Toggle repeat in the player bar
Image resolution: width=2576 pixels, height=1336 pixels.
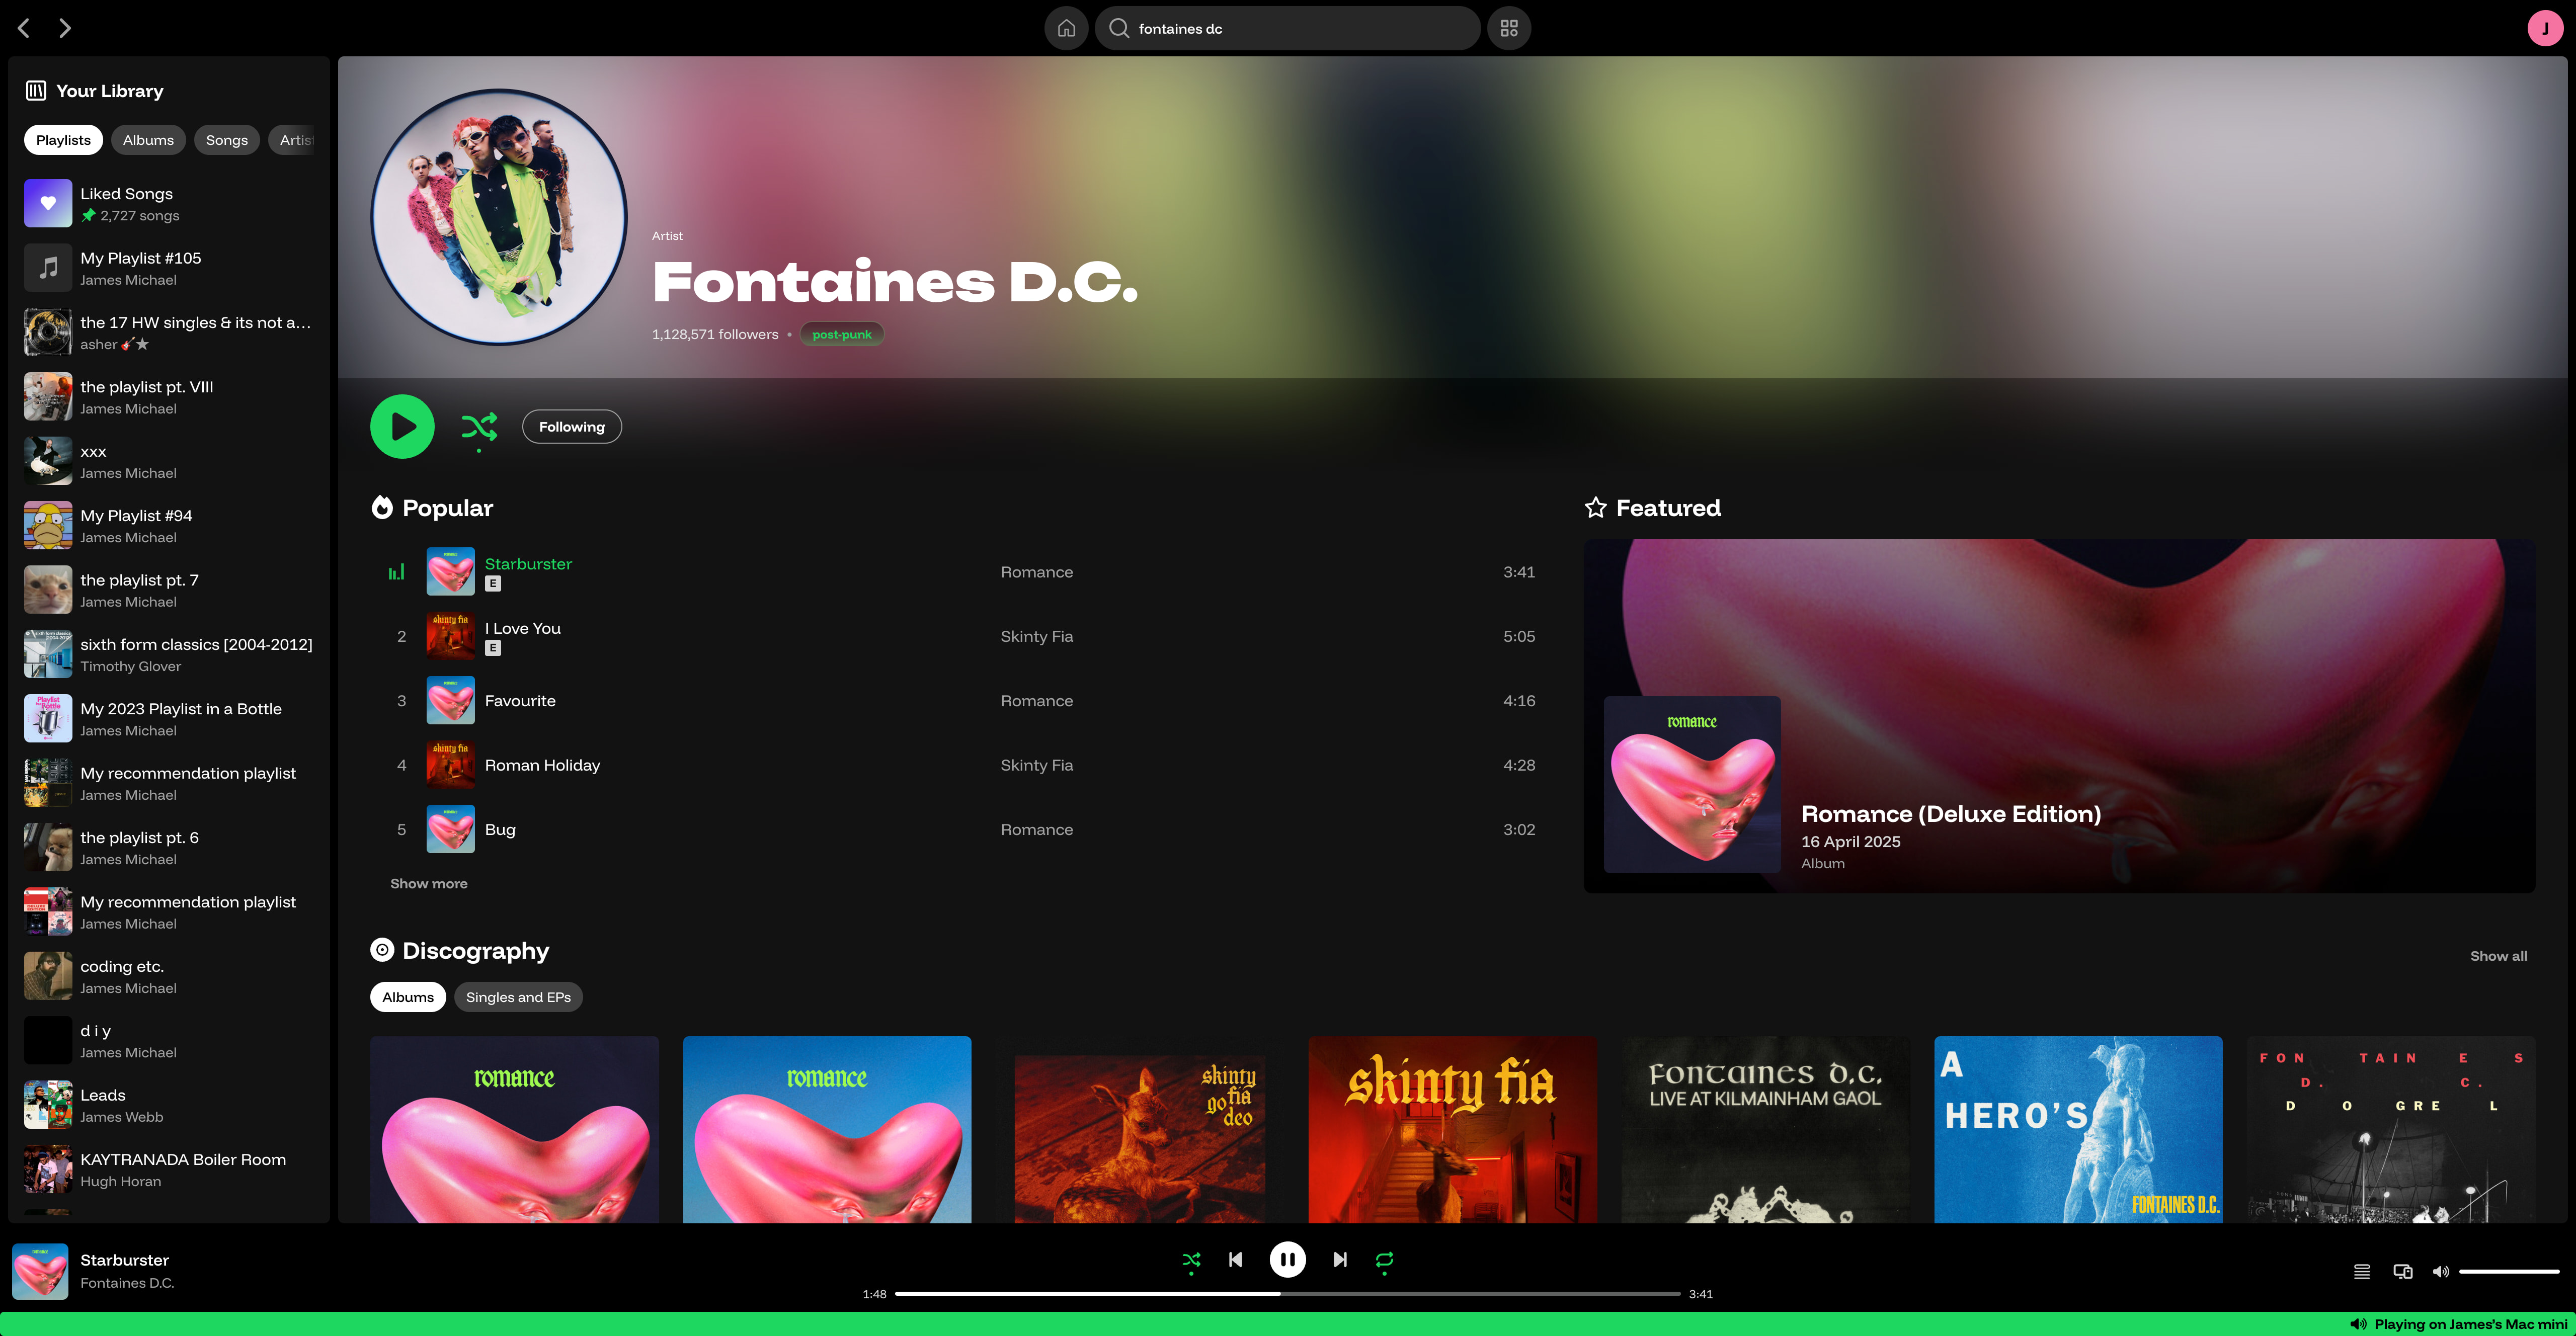(x=1384, y=1260)
